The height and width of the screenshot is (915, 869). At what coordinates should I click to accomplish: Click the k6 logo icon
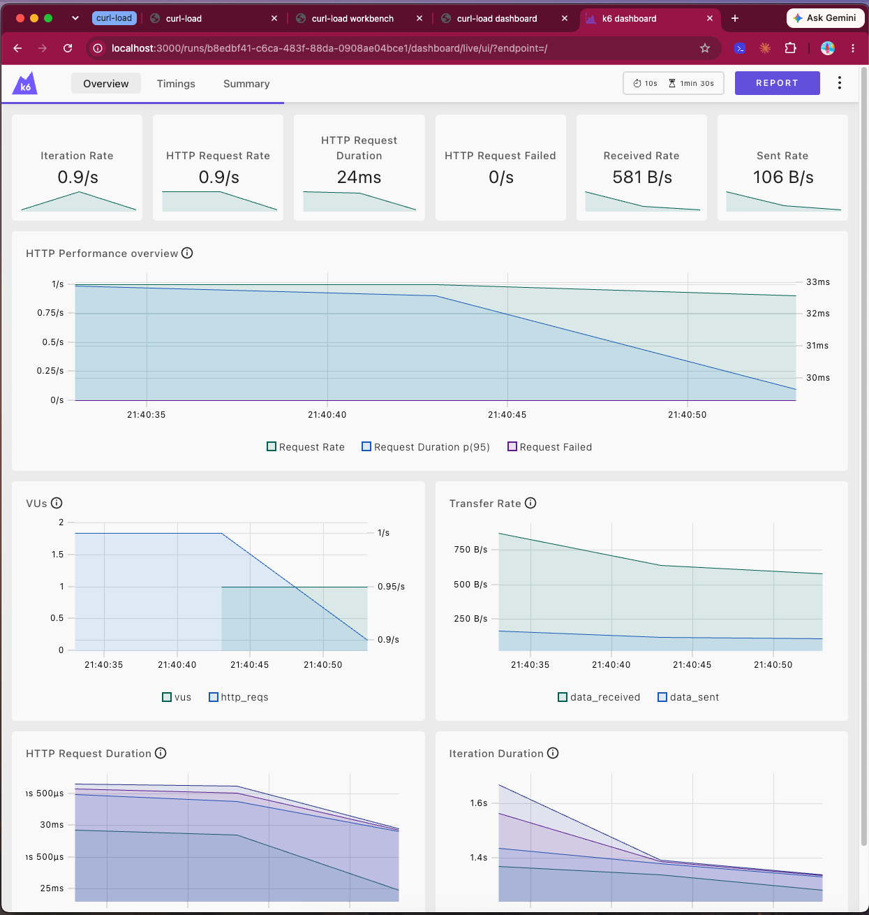(25, 83)
